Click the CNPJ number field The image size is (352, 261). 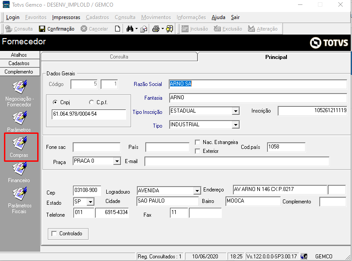pos(89,114)
